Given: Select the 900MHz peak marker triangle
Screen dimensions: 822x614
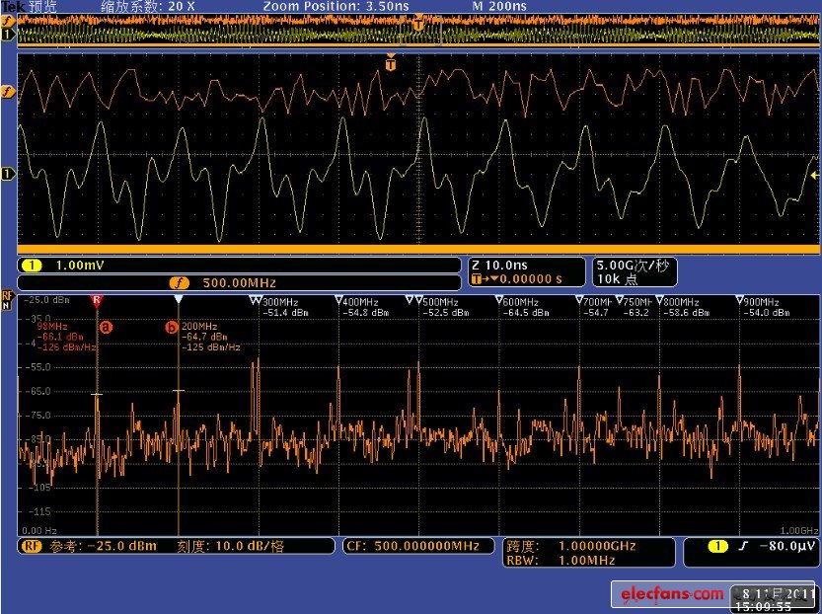Looking at the screenshot, I should pos(739,300).
